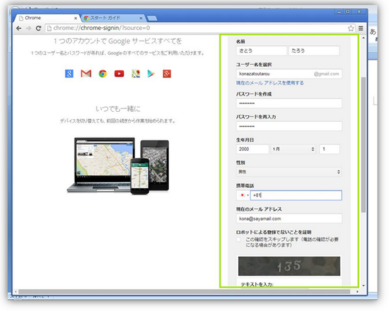This screenshot has height=311, width=389.
Task: Click the heading 1 つのアカウントで Google サービスすべてを
Action: pos(118,41)
